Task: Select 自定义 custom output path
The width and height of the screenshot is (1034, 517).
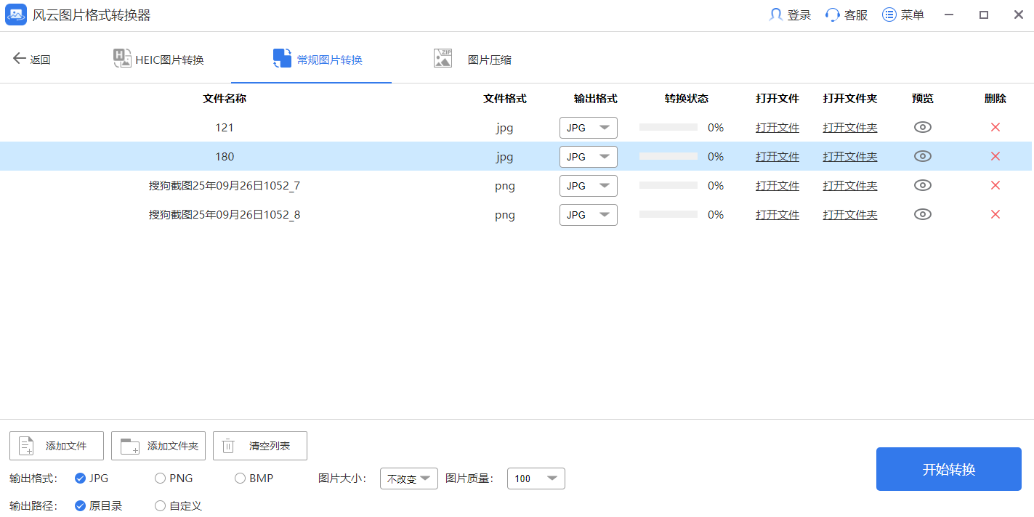Action: [159, 506]
